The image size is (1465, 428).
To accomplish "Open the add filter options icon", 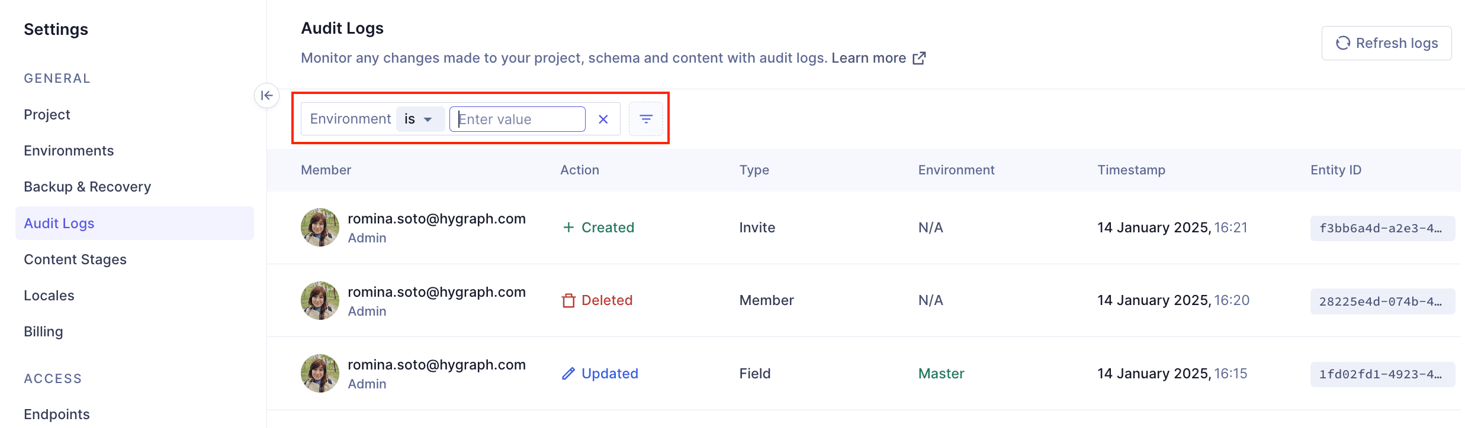I will pyautogui.click(x=645, y=119).
